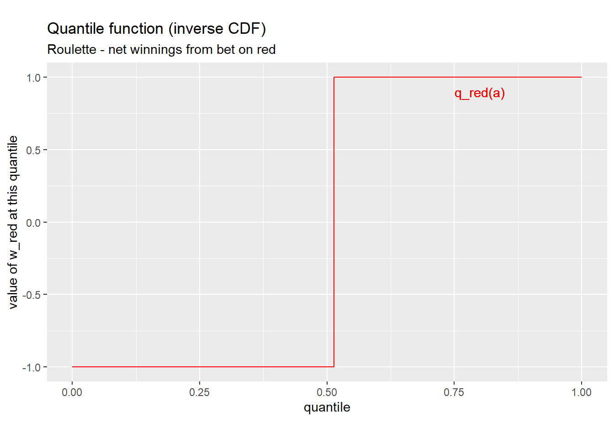The height and width of the screenshot is (438, 614).
Task: Click the -0.5 y-axis tick label
Action: point(32,295)
